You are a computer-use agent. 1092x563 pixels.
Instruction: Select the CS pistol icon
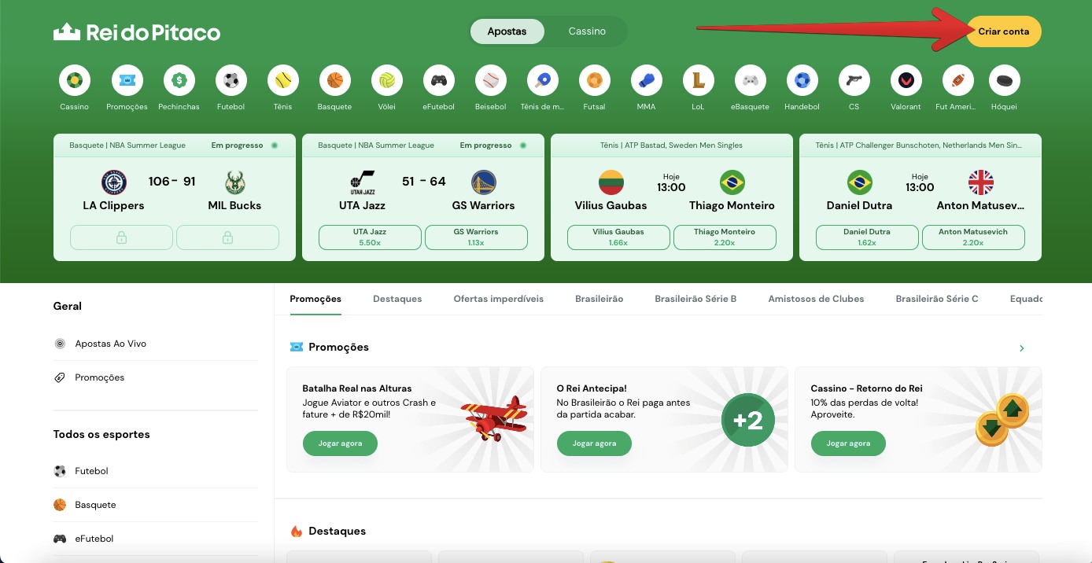click(854, 80)
